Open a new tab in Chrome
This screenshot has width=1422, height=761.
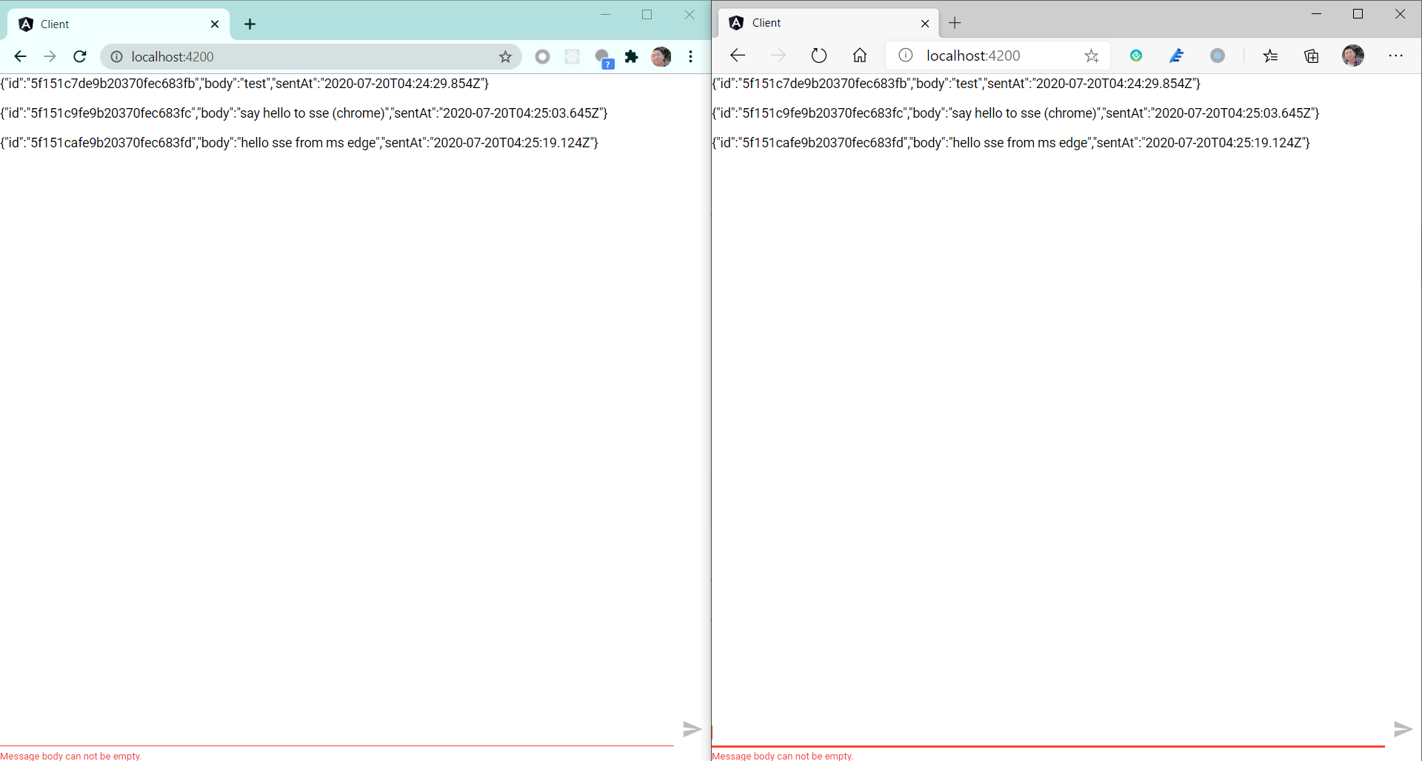click(x=250, y=24)
